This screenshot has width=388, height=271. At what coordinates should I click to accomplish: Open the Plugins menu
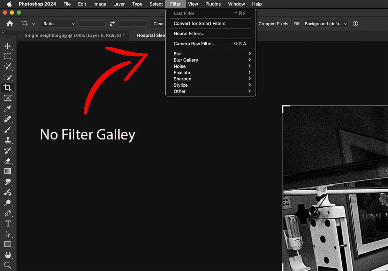[213, 4]
